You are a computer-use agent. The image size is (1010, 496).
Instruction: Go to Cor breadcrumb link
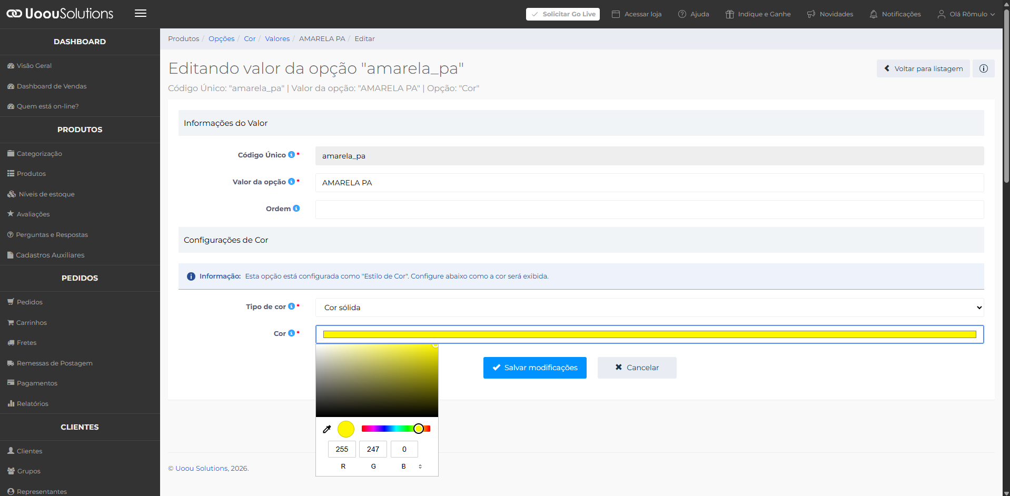[250, 39]
